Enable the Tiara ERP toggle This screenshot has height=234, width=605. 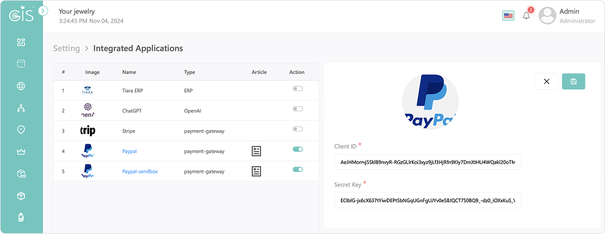click(298, 89)
